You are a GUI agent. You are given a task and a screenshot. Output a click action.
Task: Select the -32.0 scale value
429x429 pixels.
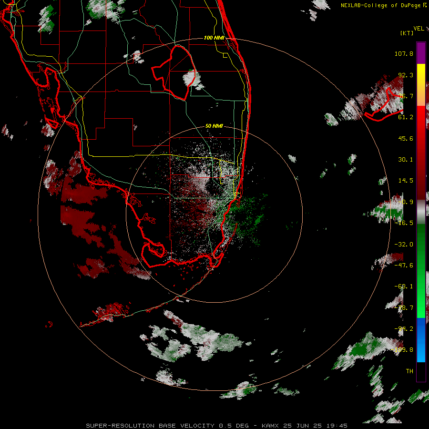(404, 245)
